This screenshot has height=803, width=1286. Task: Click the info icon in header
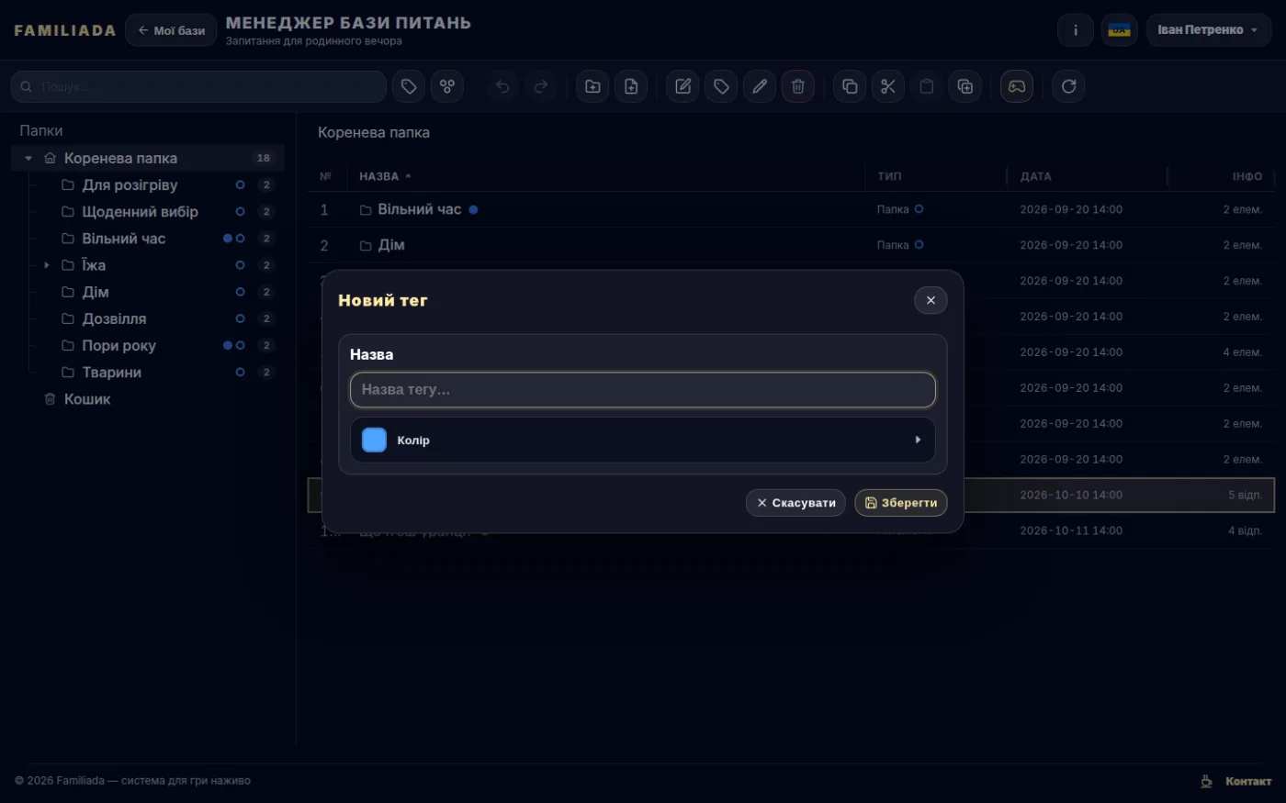[x=1075, y=30]
